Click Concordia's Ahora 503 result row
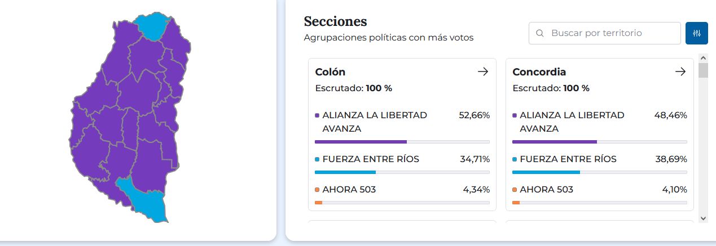 click(x=599, y=190)
